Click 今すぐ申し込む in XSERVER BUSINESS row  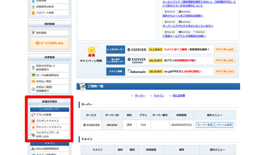tap(225, 60)
